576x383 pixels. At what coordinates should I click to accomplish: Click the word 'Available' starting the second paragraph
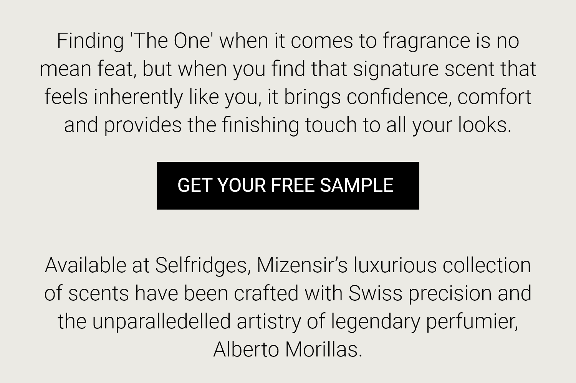tap(86, 265)
